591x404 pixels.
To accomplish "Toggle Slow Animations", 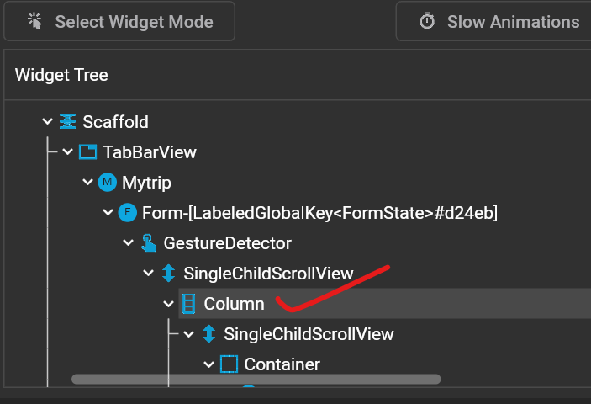I will point(493,22).
